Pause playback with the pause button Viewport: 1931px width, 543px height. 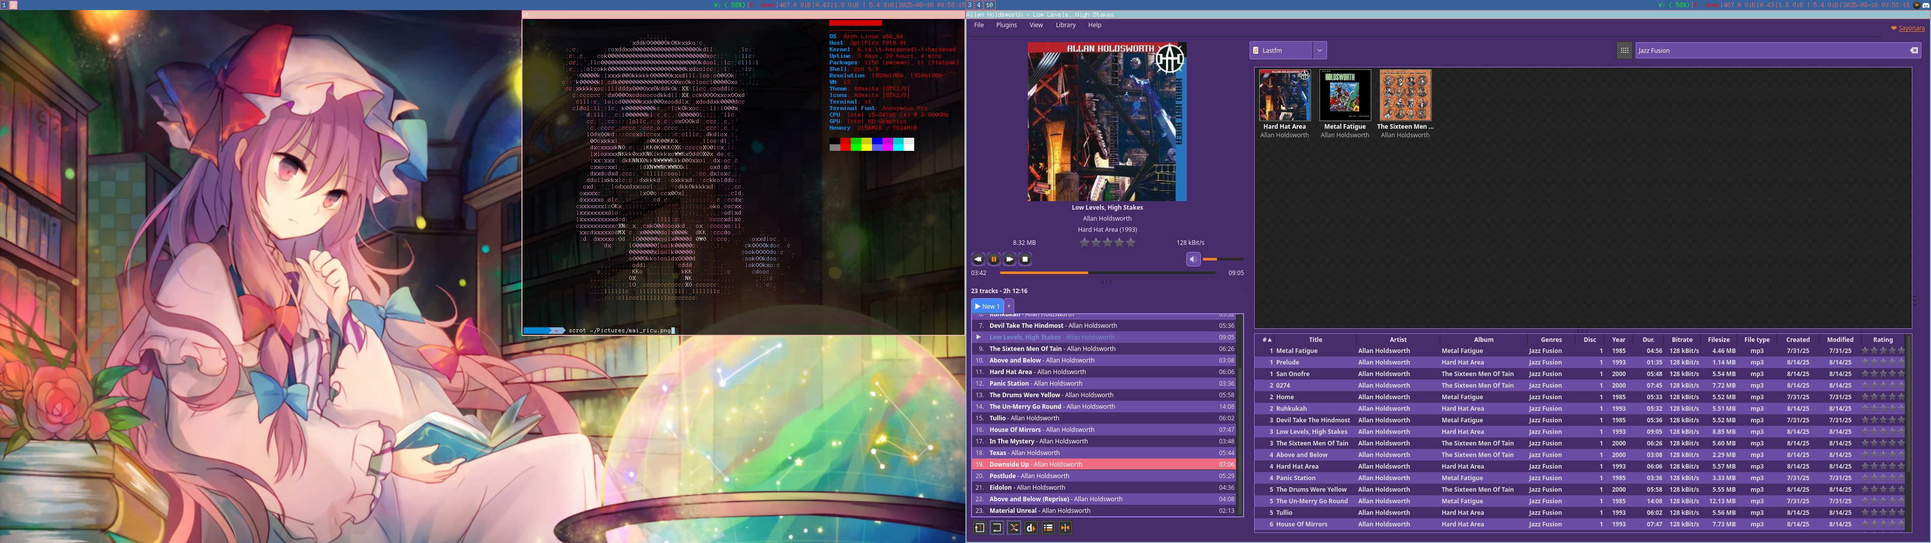(993, 259)
